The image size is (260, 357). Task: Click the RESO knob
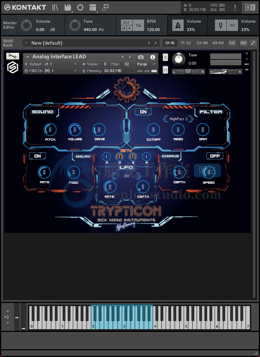(178, 130)
